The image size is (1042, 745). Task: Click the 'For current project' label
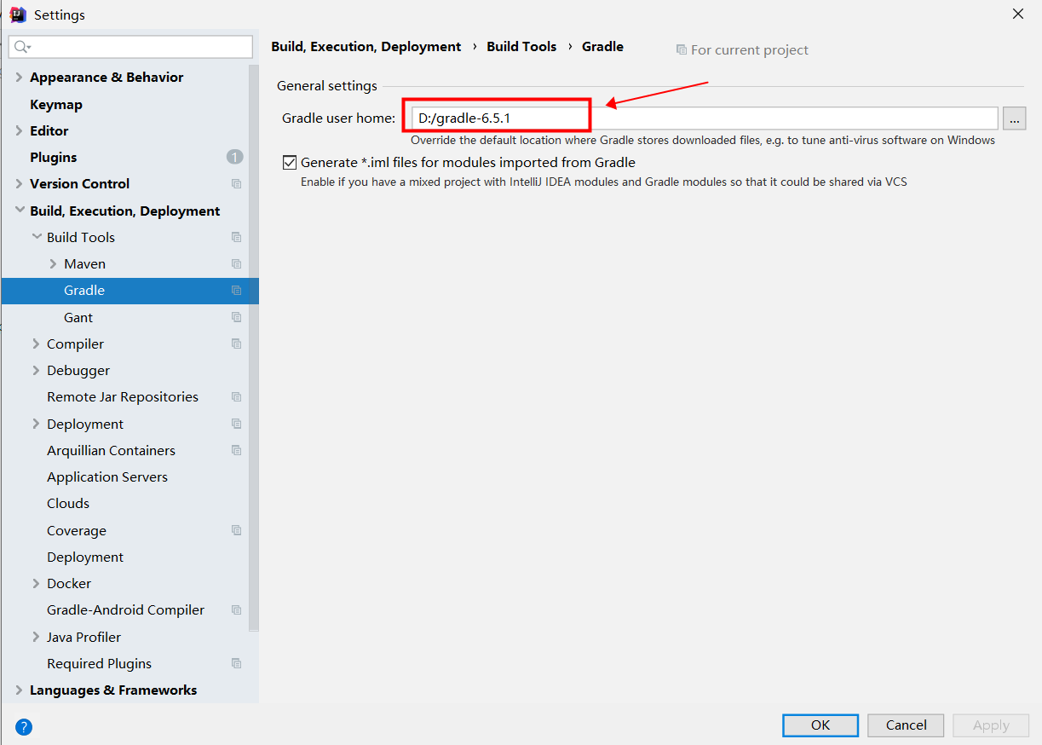750,50
